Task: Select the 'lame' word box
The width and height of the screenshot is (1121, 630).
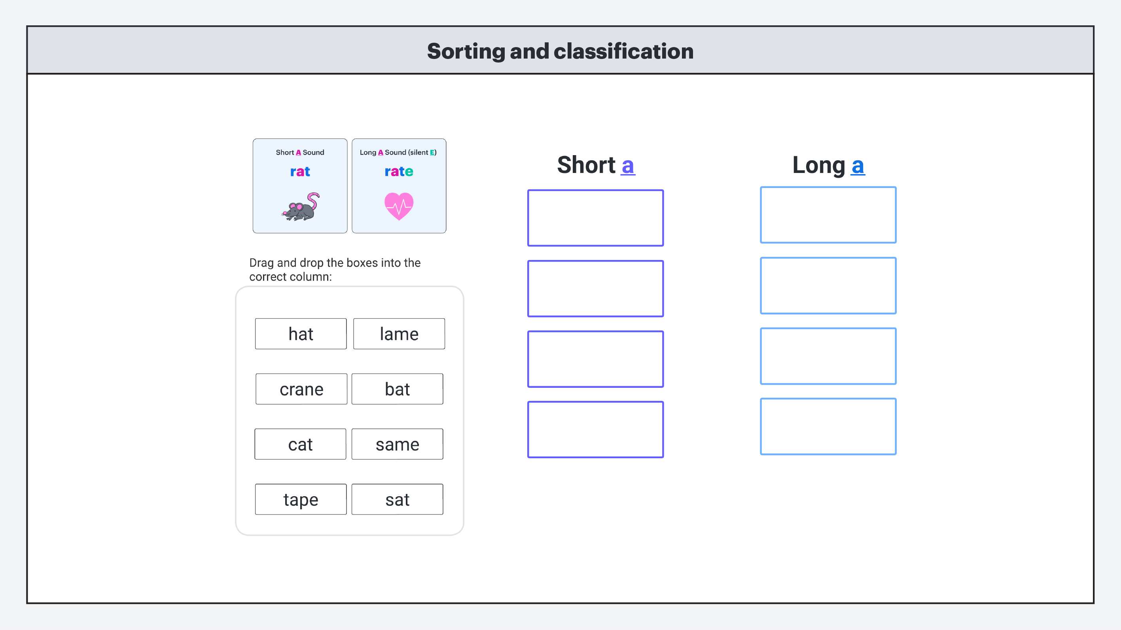Action: pyautogui.click(x=399, y=334)
